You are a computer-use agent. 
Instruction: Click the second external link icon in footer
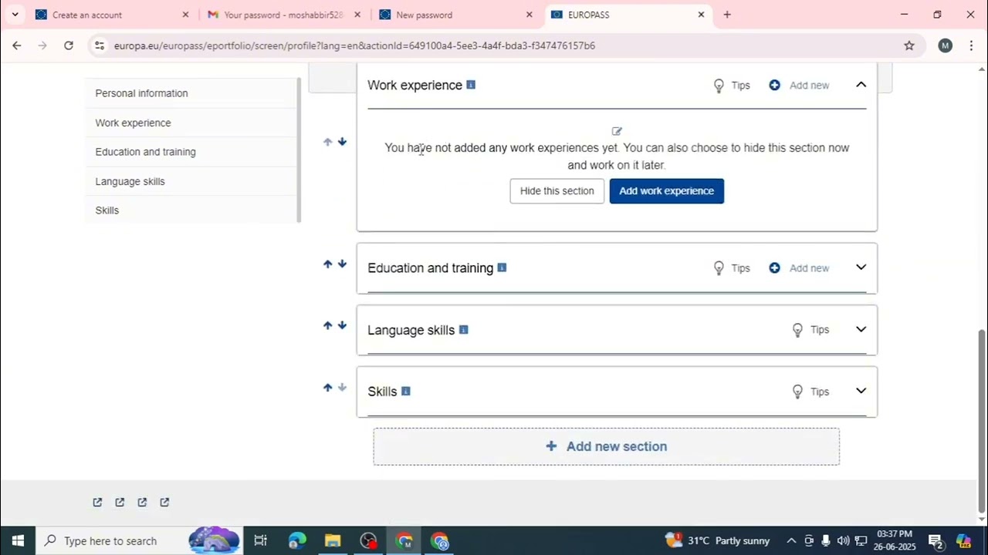click(x=120, y=503)
